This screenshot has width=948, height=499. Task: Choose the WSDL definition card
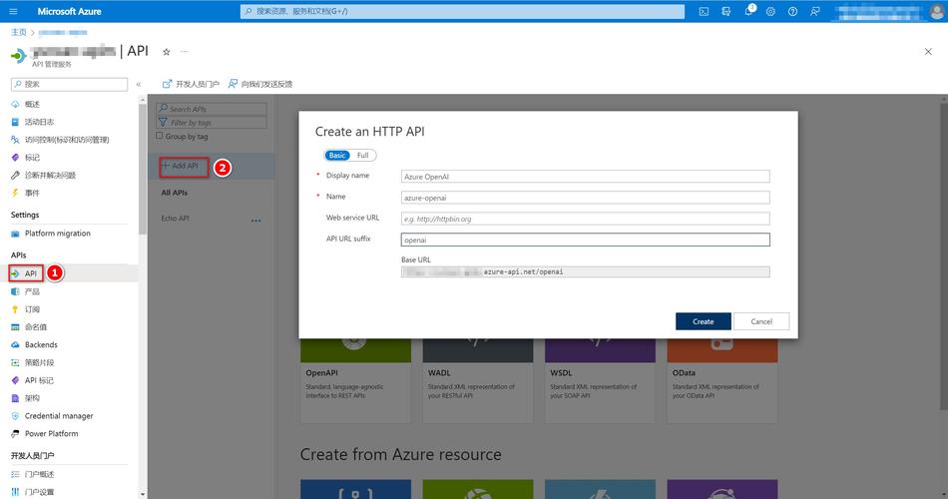point(600,380)
